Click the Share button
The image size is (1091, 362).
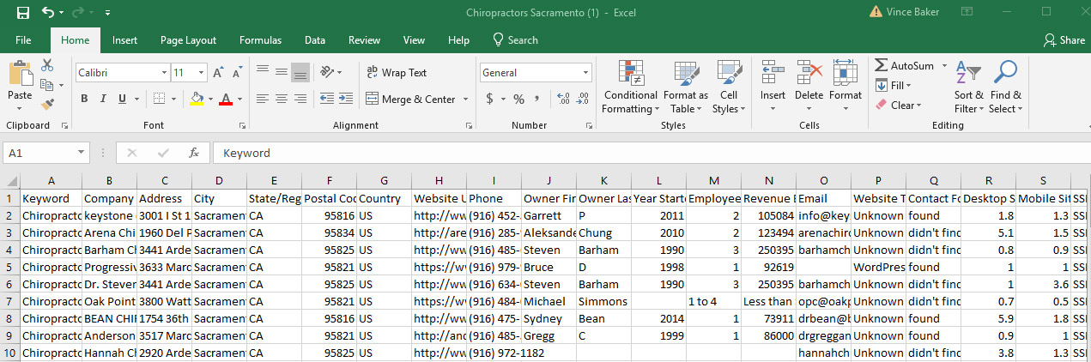click(1064, 40)
